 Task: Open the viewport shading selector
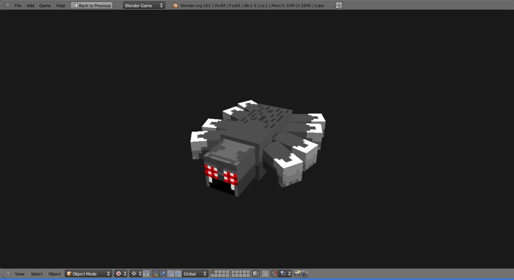tap(121, 274)
